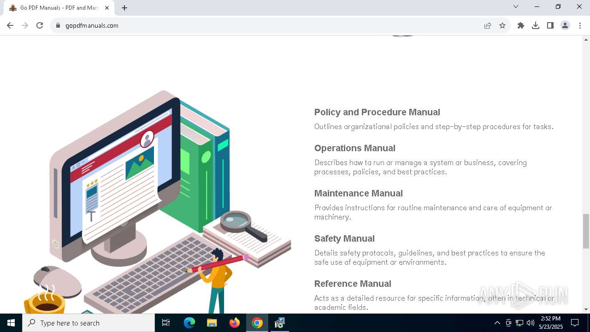Open File Explorer from the taskbar
The height and width of the screenshot is (332, 590).
click(x=212, y=323)
